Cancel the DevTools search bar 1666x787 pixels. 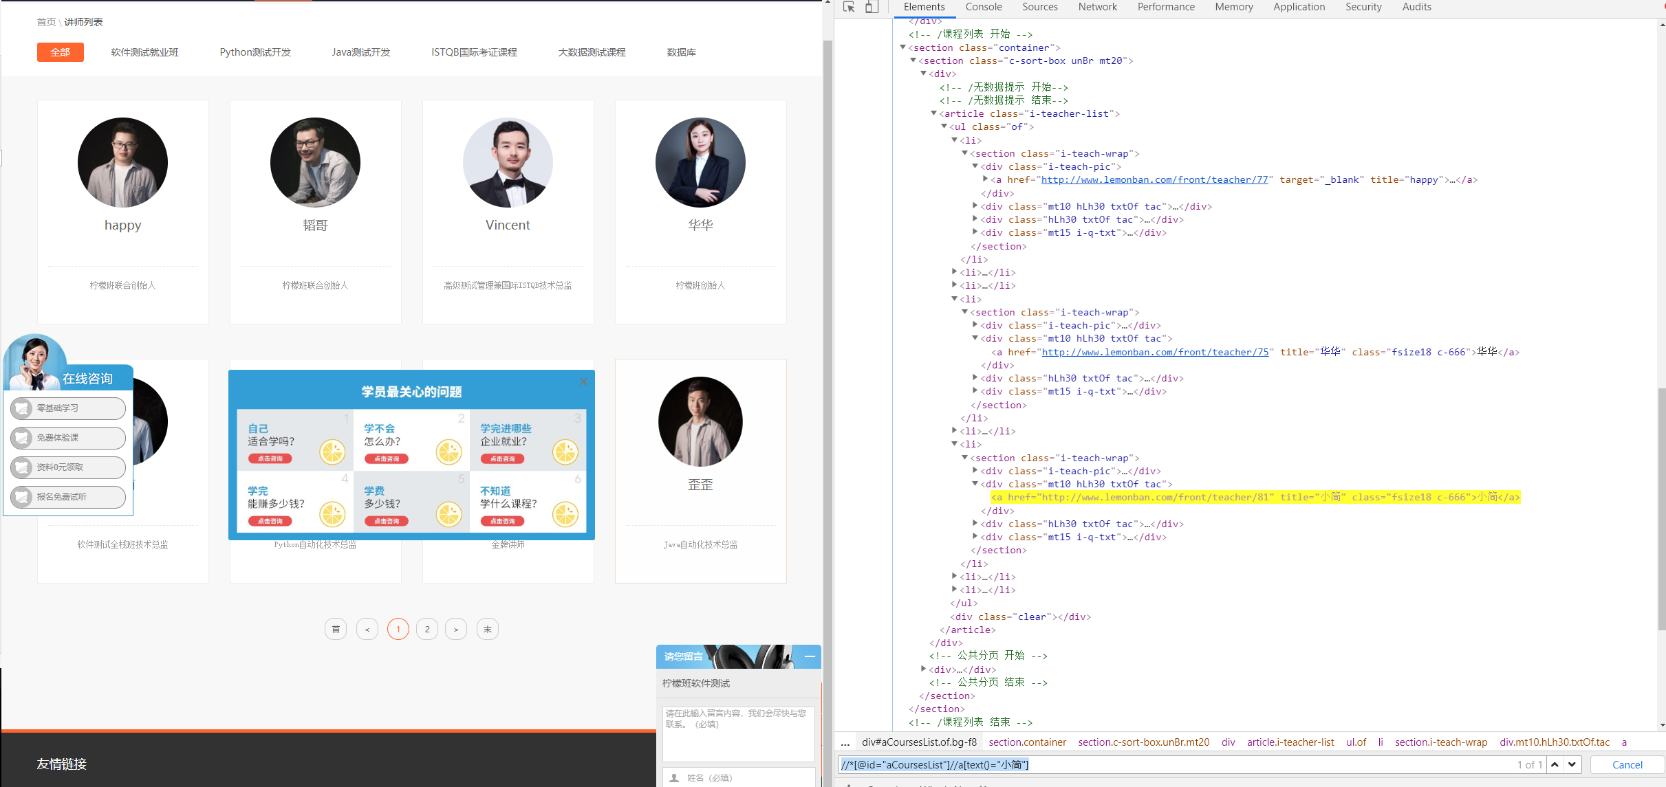[x=1627, y=764]
